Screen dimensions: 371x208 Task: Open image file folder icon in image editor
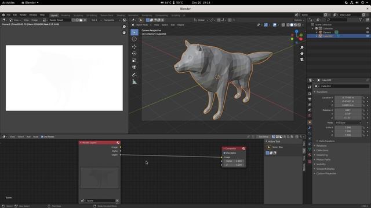point(81,20)
